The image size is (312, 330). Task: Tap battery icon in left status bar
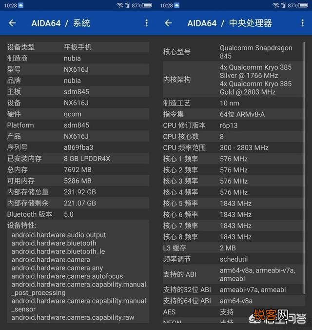tap(147, 5)
